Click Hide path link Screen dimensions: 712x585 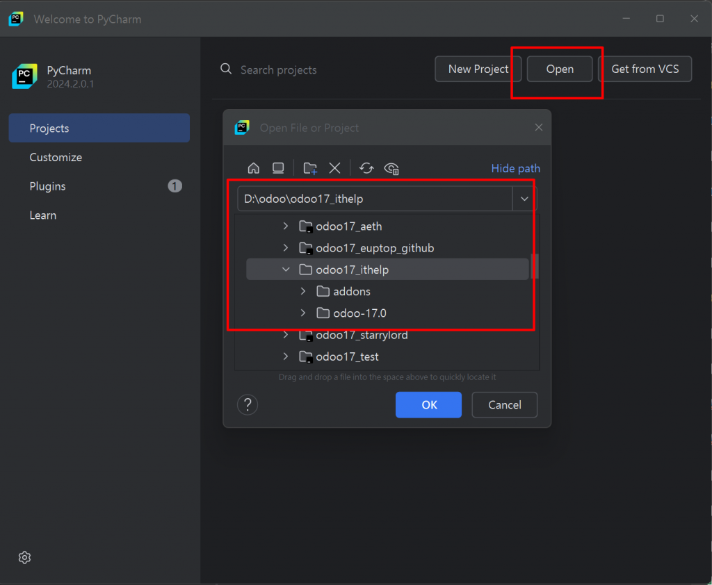515,168
